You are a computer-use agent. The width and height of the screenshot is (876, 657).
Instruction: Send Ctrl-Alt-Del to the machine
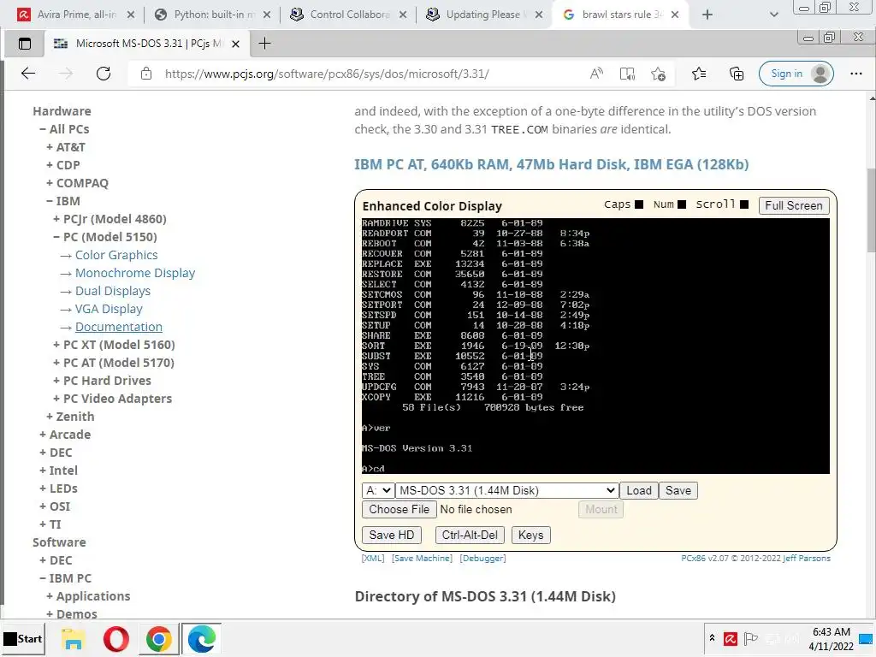[470, 535]
